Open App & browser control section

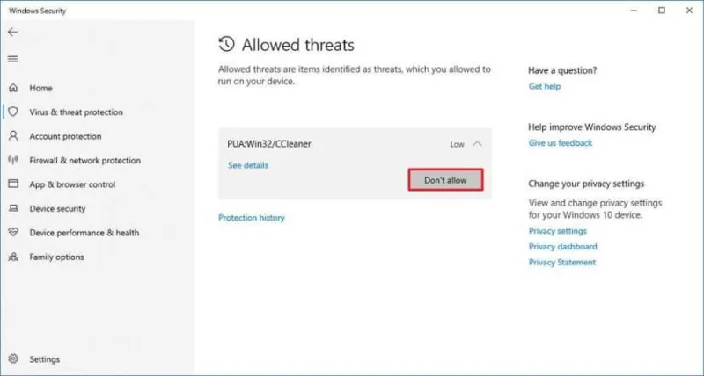tap(72, 184)
